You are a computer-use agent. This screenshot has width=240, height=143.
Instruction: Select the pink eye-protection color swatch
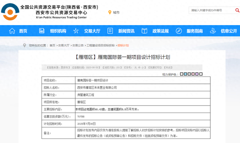pyautogui.click(x=193, y=74)
